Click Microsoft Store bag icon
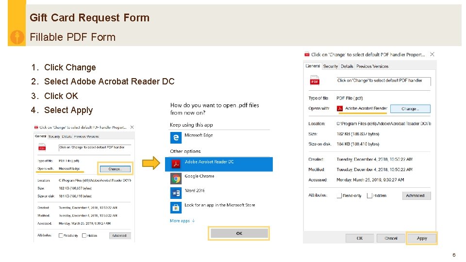 (176, 207)
